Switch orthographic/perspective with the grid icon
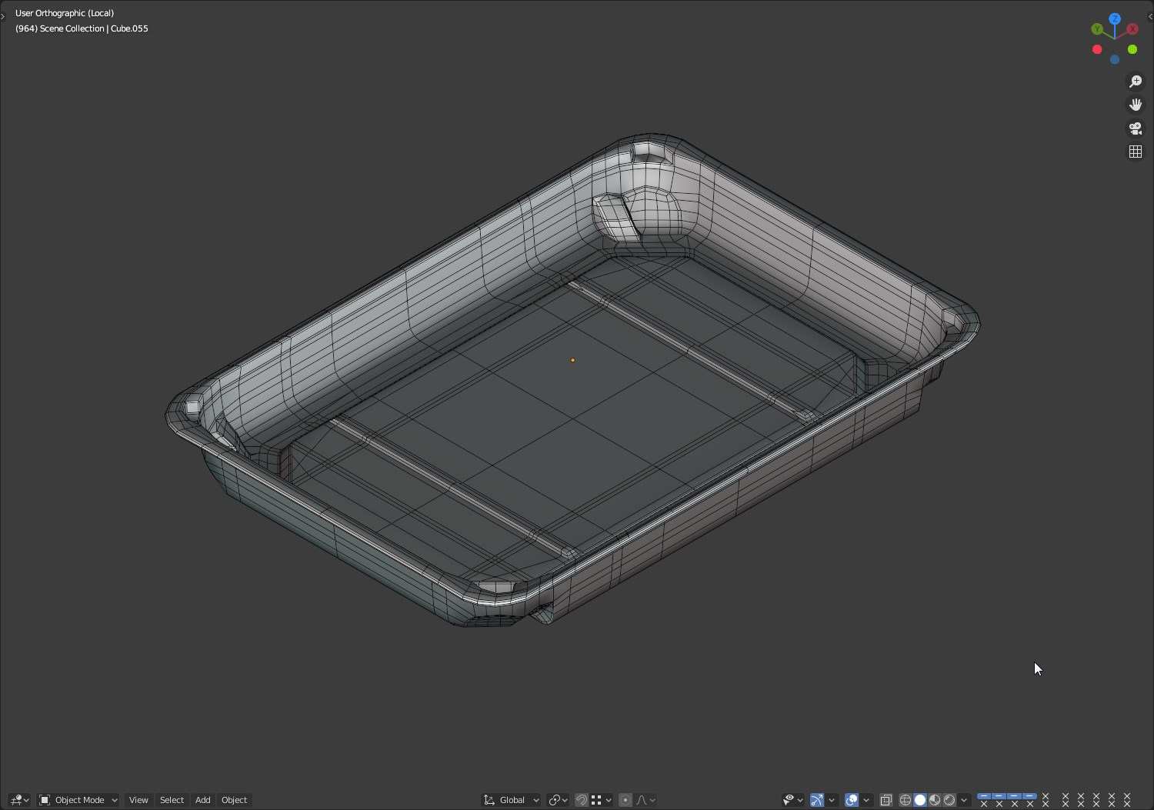The image size is (1154, 810). 1136,152
